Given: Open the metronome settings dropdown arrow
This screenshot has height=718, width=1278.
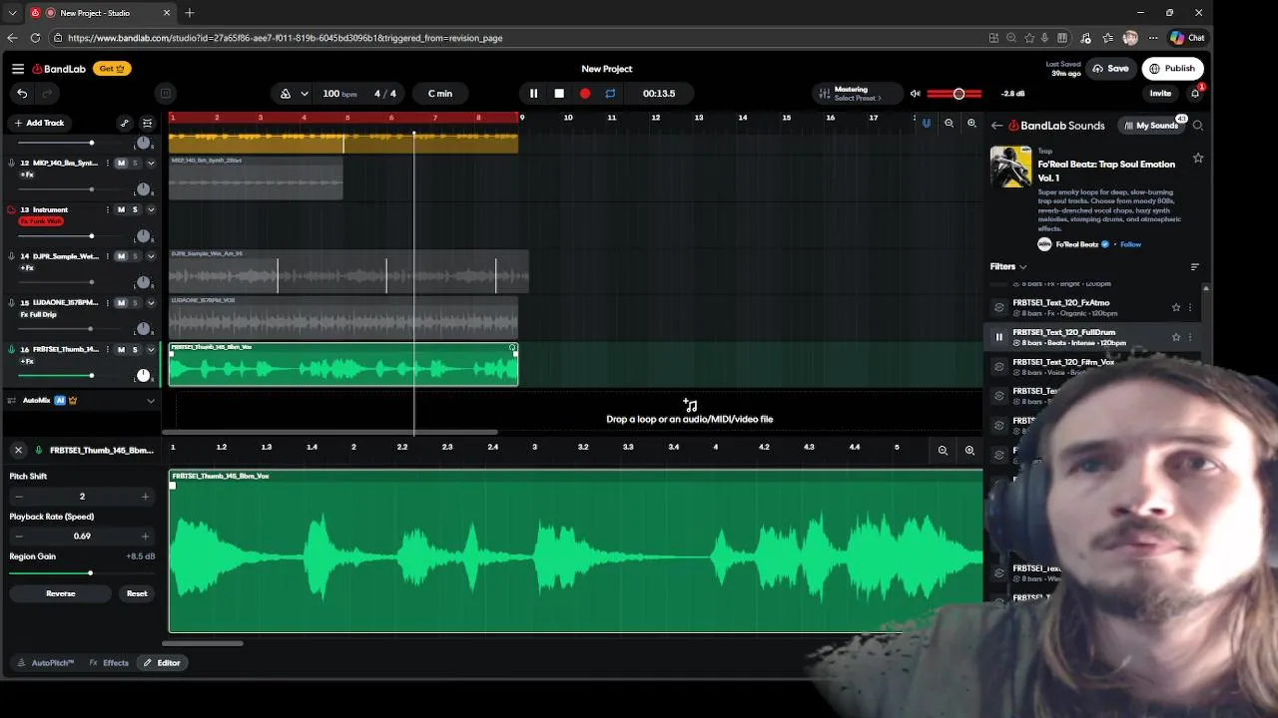Looking at the screenshot, I should (x=305, y=94).
